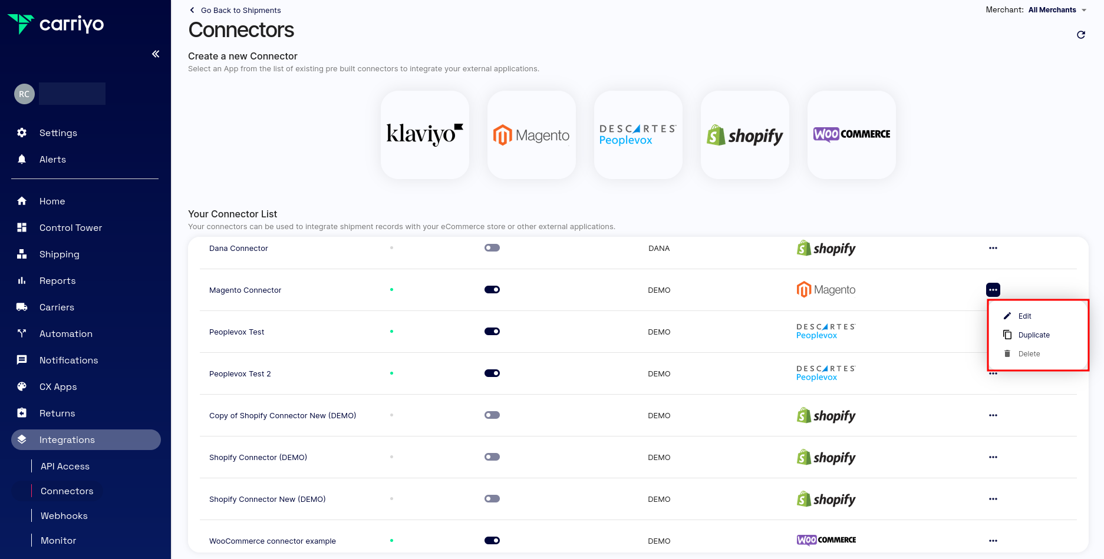Create a new Magento connector
Viewport: 1104px width, 559px height.
[x=532, y=135]
